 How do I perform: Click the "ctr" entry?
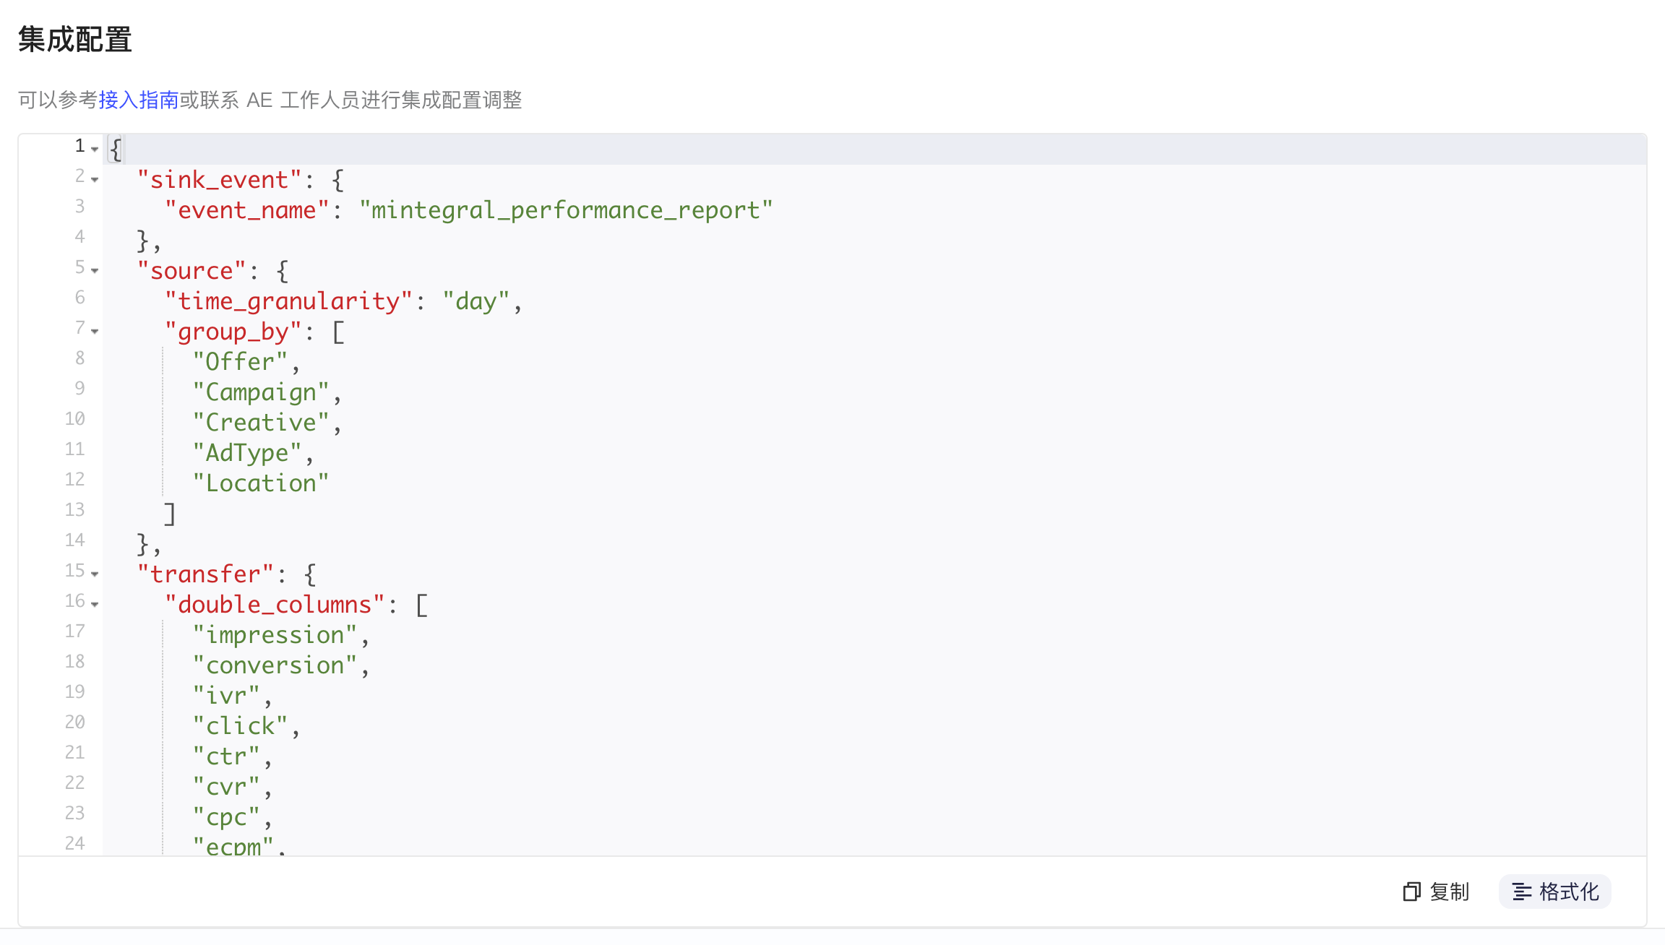(x=226, y=756)
